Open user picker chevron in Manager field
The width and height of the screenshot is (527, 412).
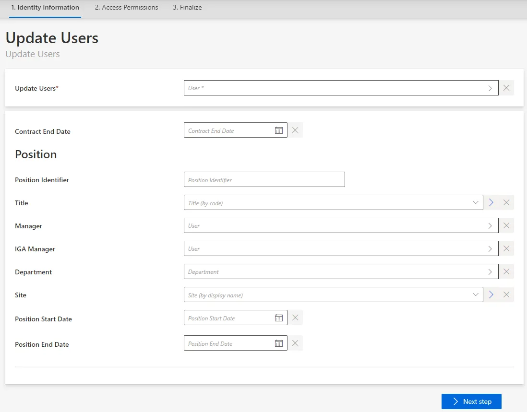click(x=490, y=225)
